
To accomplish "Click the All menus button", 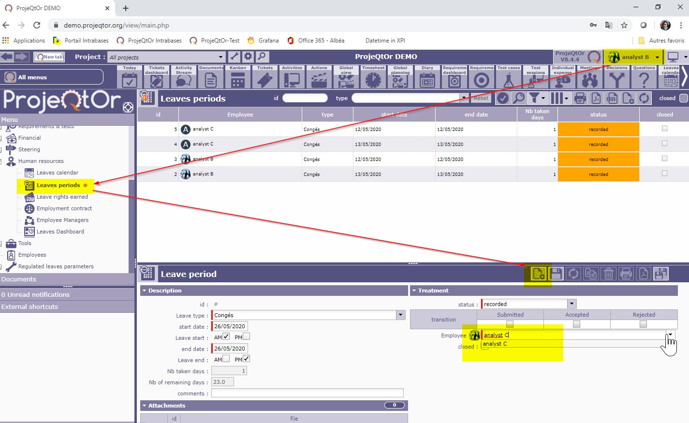I will click(x=53, y=77).
